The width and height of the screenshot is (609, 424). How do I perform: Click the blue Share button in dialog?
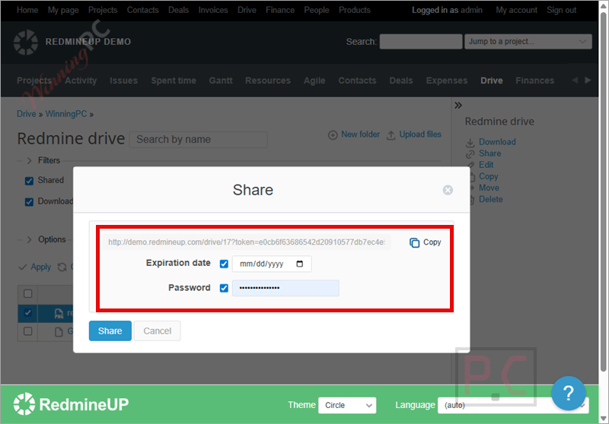coord(110,331)
